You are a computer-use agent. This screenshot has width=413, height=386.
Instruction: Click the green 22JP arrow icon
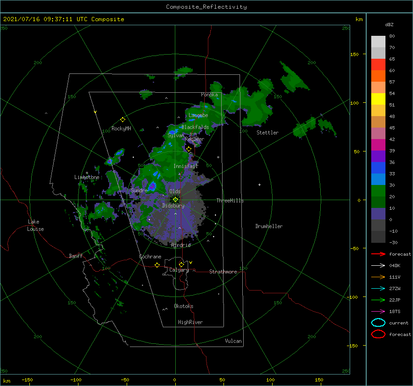click(x=378, y=300)
